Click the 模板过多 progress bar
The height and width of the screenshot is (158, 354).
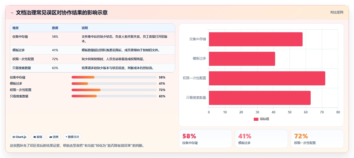coord(114,84)
